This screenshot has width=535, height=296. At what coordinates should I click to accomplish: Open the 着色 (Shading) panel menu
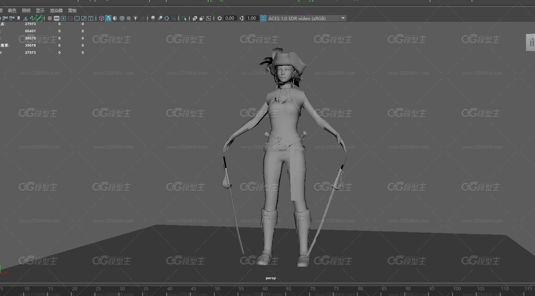tap(12, 11)
